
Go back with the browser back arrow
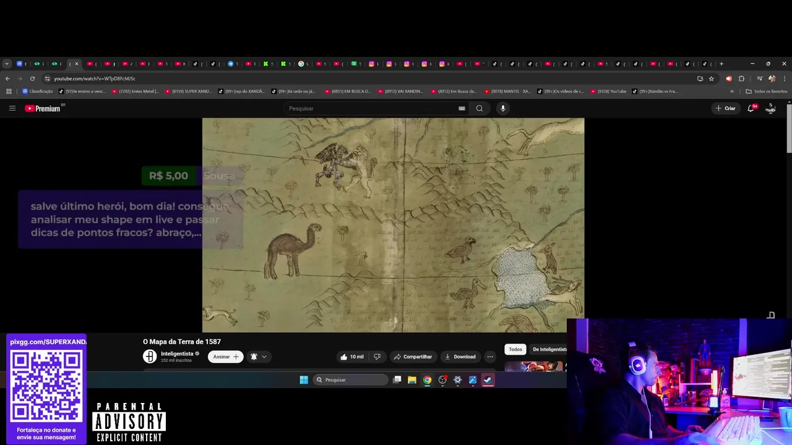click(x=7, y=78)
